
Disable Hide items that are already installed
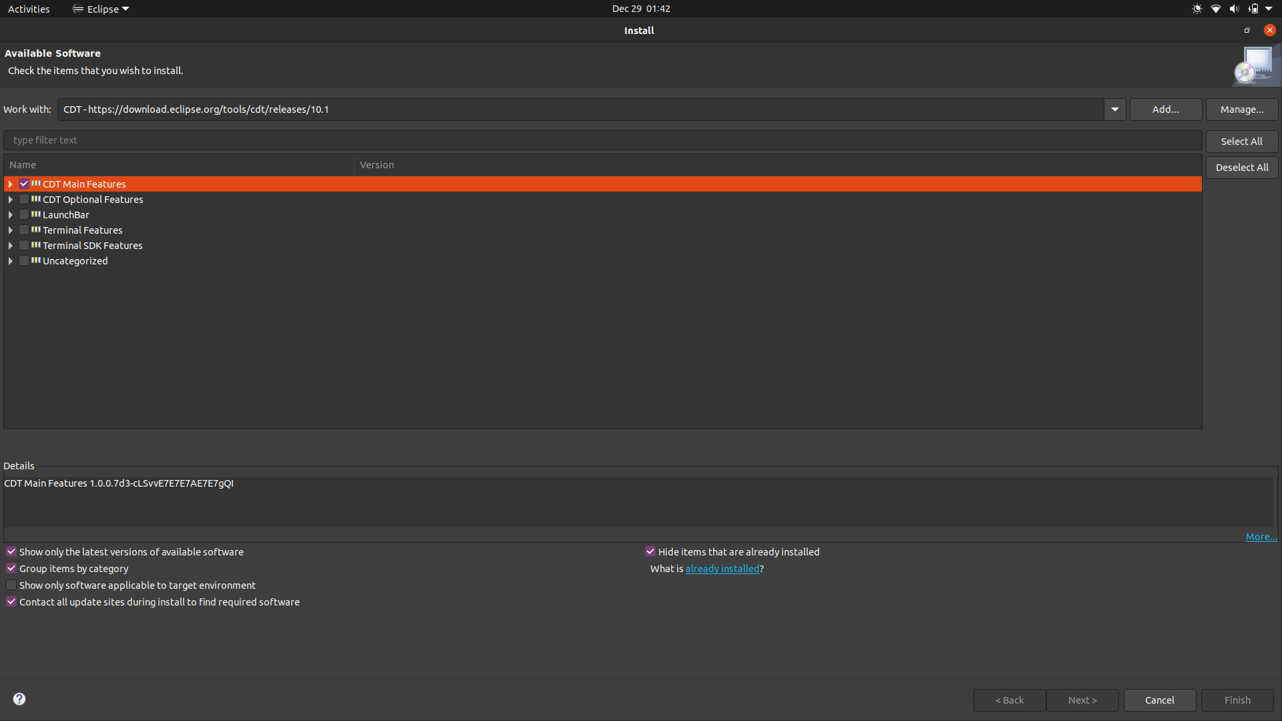tap(650, 551)
